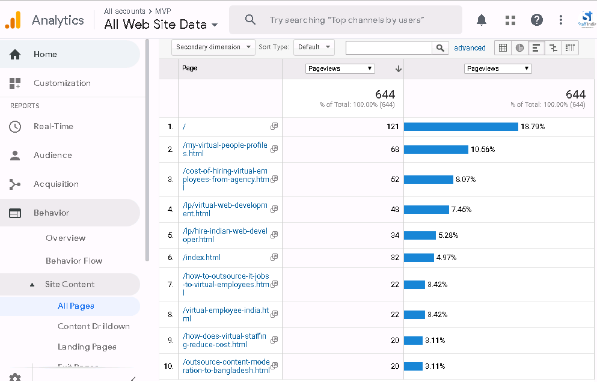Open the Sort Type Default dropdown
This screenshot has height=382, width=597.
pyautogui.click(x=314, y=47)
